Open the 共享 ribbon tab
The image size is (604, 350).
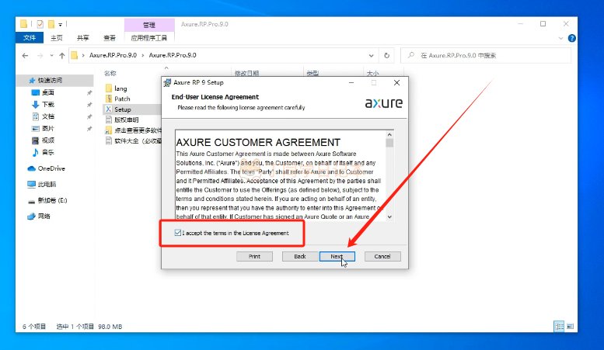(83, 38)
